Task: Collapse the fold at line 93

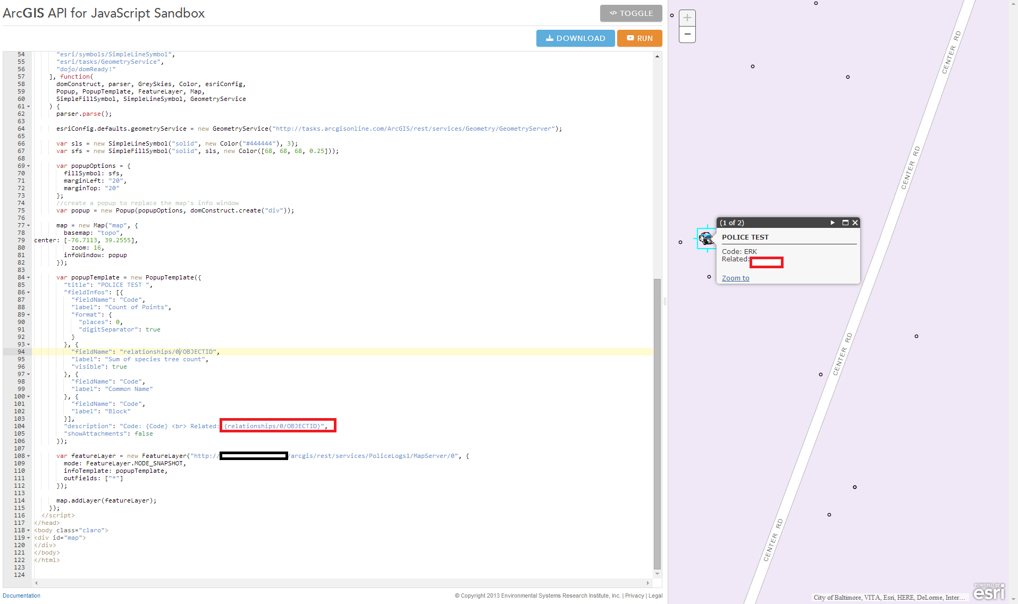Action: tap(29, 345)
